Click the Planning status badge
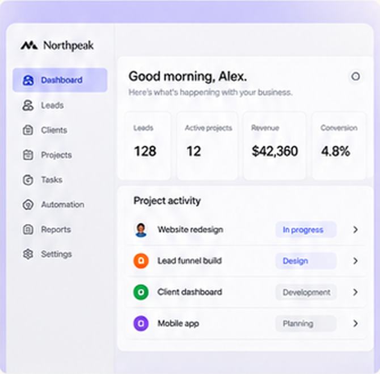Screen dimensions: 380x374 [x=306, y=324]
